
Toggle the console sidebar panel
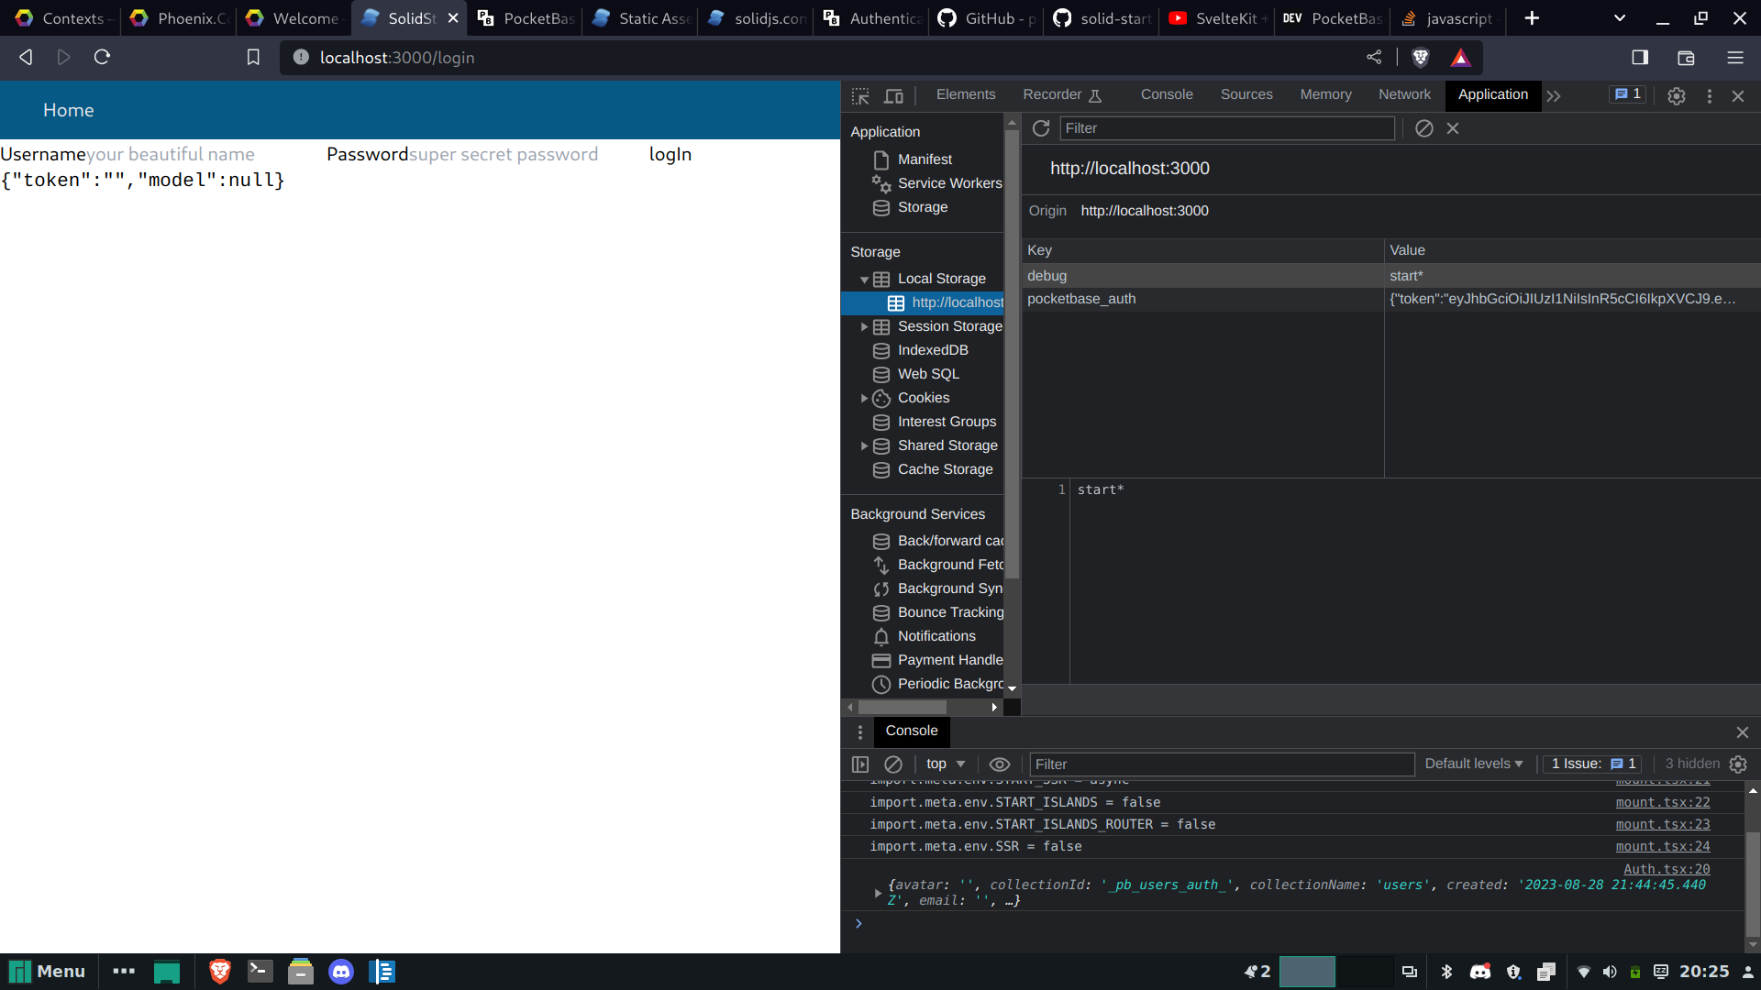pyautogui.click(x=860, y=764)
